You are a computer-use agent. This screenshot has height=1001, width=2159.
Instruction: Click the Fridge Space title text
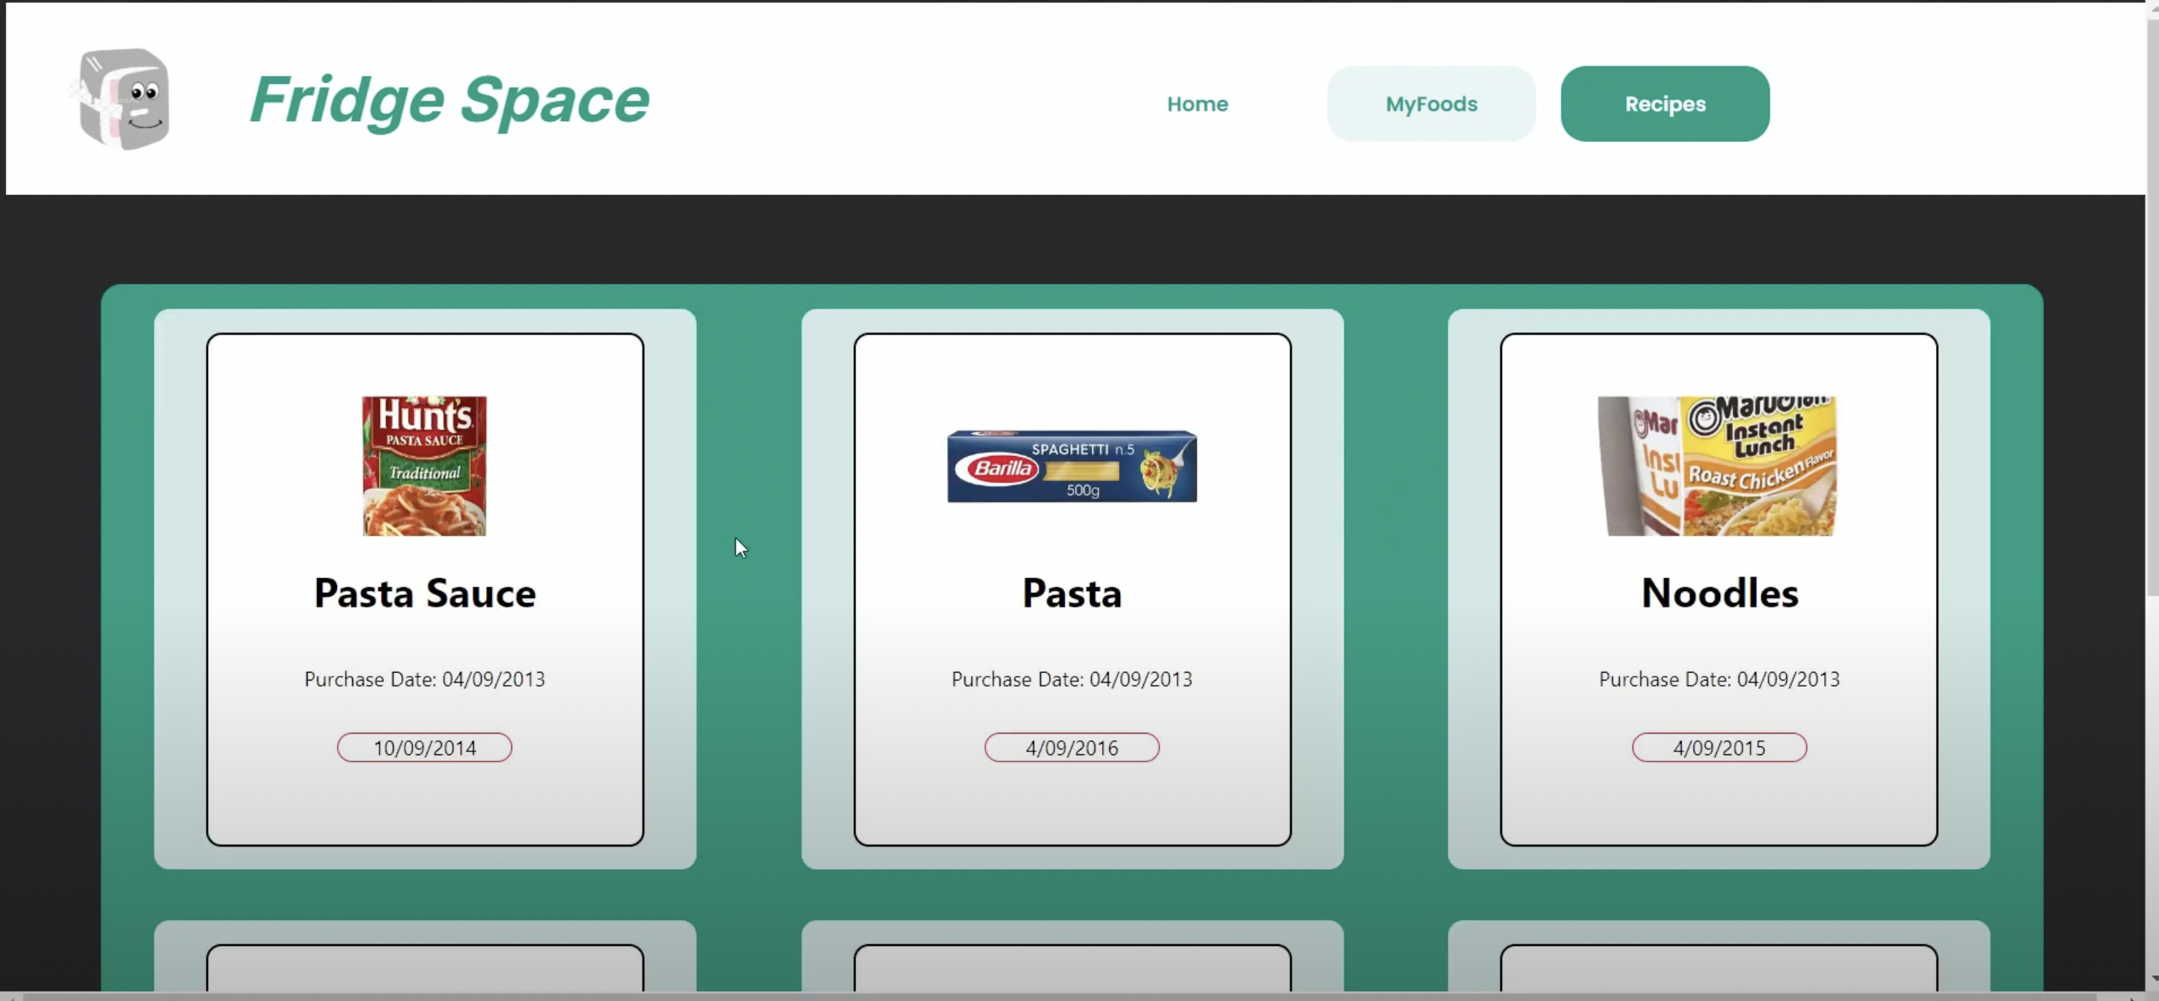click(x=450, y=100)
